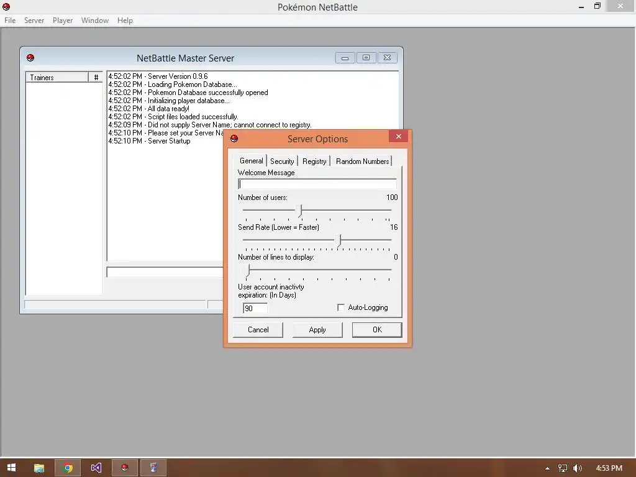Restore down the Pokémon NetBattle main window
636x477 pixels.
pos(597,6)
